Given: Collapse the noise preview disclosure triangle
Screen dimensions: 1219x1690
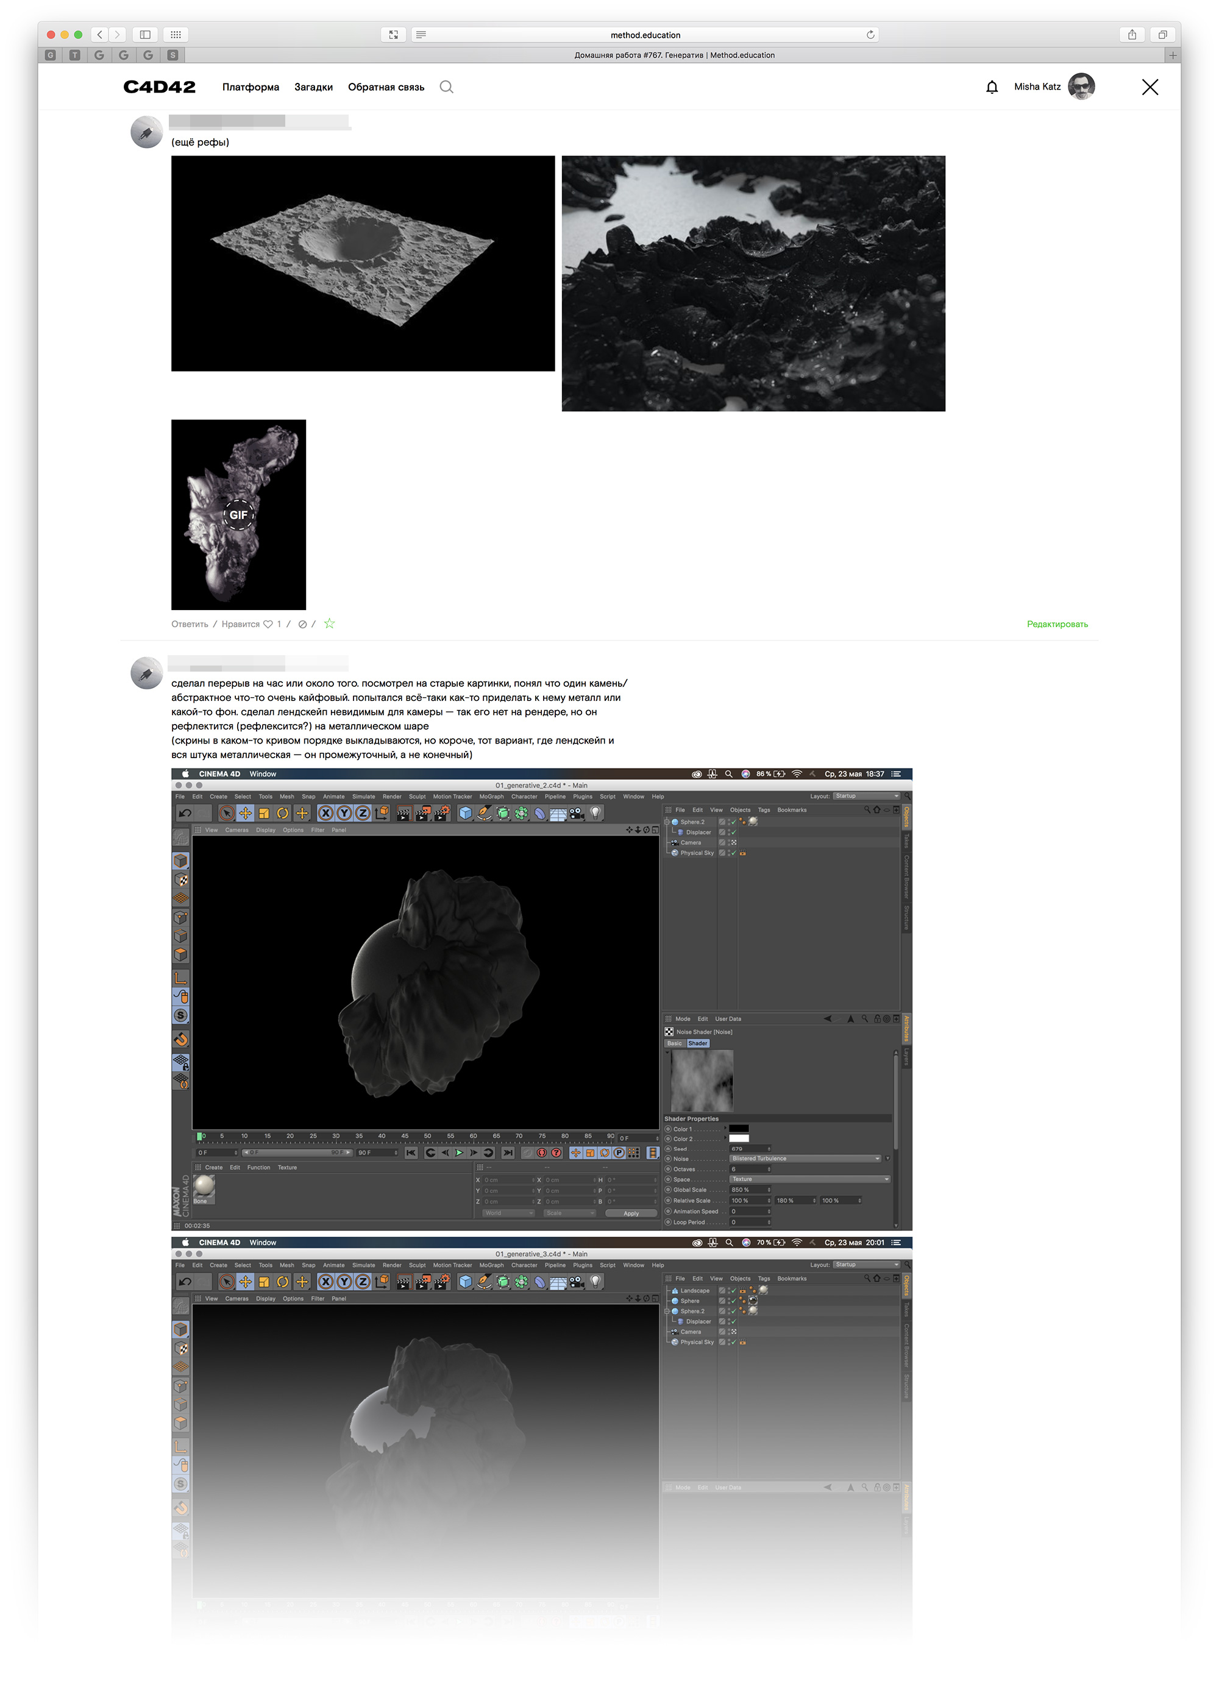Looking at the screenshot, I should 667,1053.
